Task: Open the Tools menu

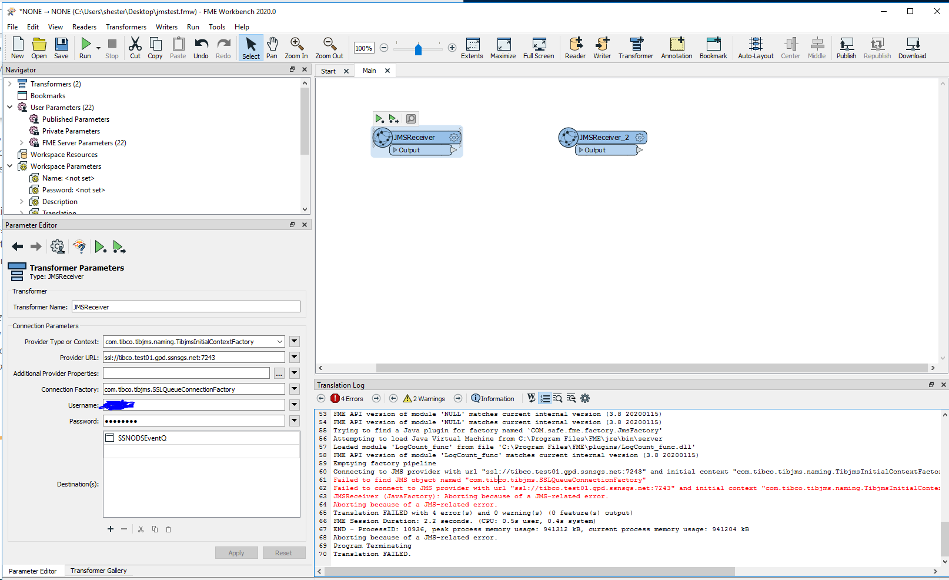Action: pos(217,27)
